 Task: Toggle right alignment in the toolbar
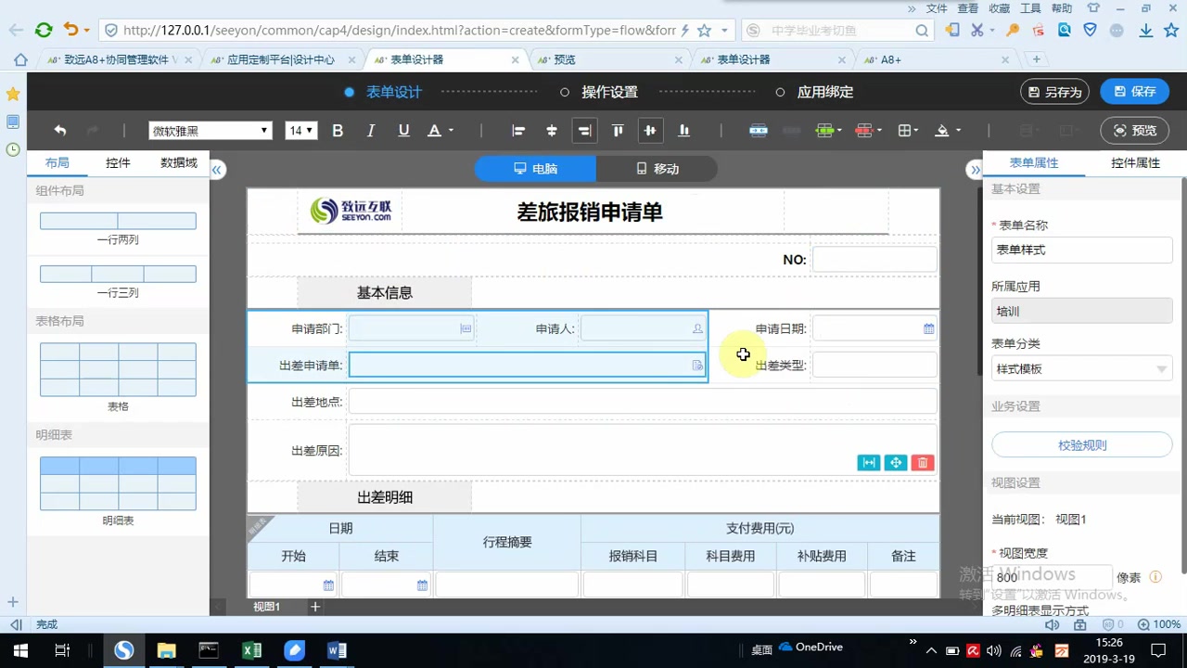(x=584, y=131)
